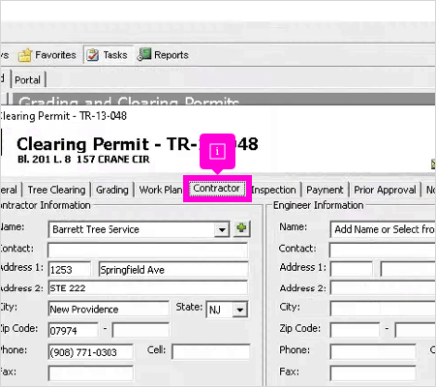
Task: Switch to the Prior Approval tab
Action: coord(385,190)
